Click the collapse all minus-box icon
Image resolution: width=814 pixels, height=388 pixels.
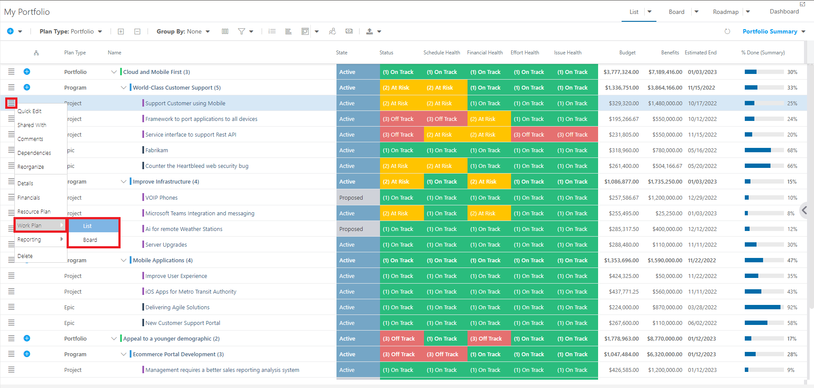point(137,31)
